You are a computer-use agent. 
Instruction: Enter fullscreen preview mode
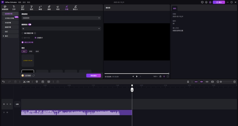(x=168, y=76)
